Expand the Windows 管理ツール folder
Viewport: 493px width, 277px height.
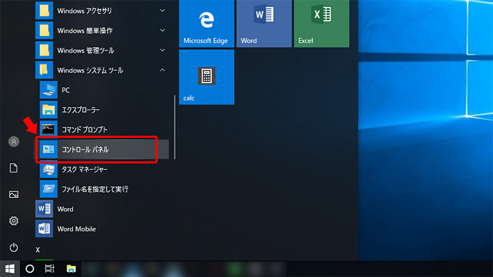click(x=101, y=51)
